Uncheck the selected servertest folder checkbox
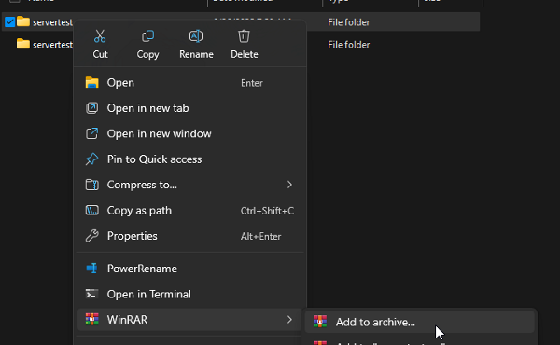Image resolution: width=560 pixels, height=345 pixels. [x=9, y=22]
